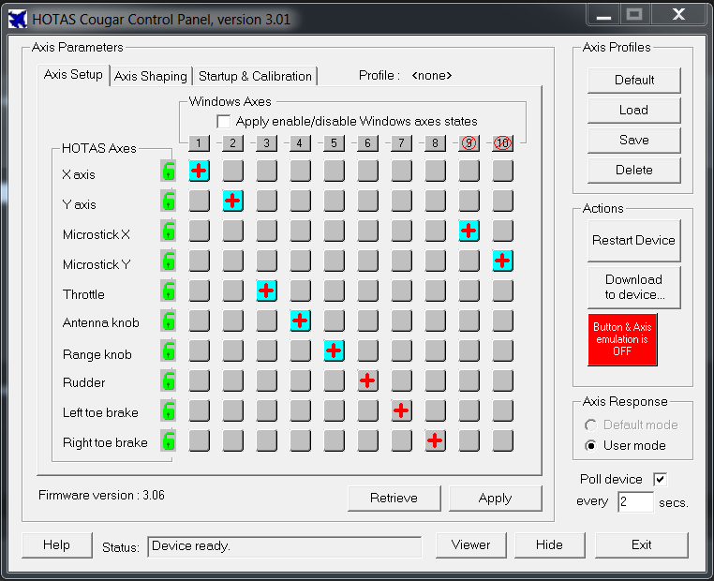Toggle the Left toe brake lock icon

point(168,411)
